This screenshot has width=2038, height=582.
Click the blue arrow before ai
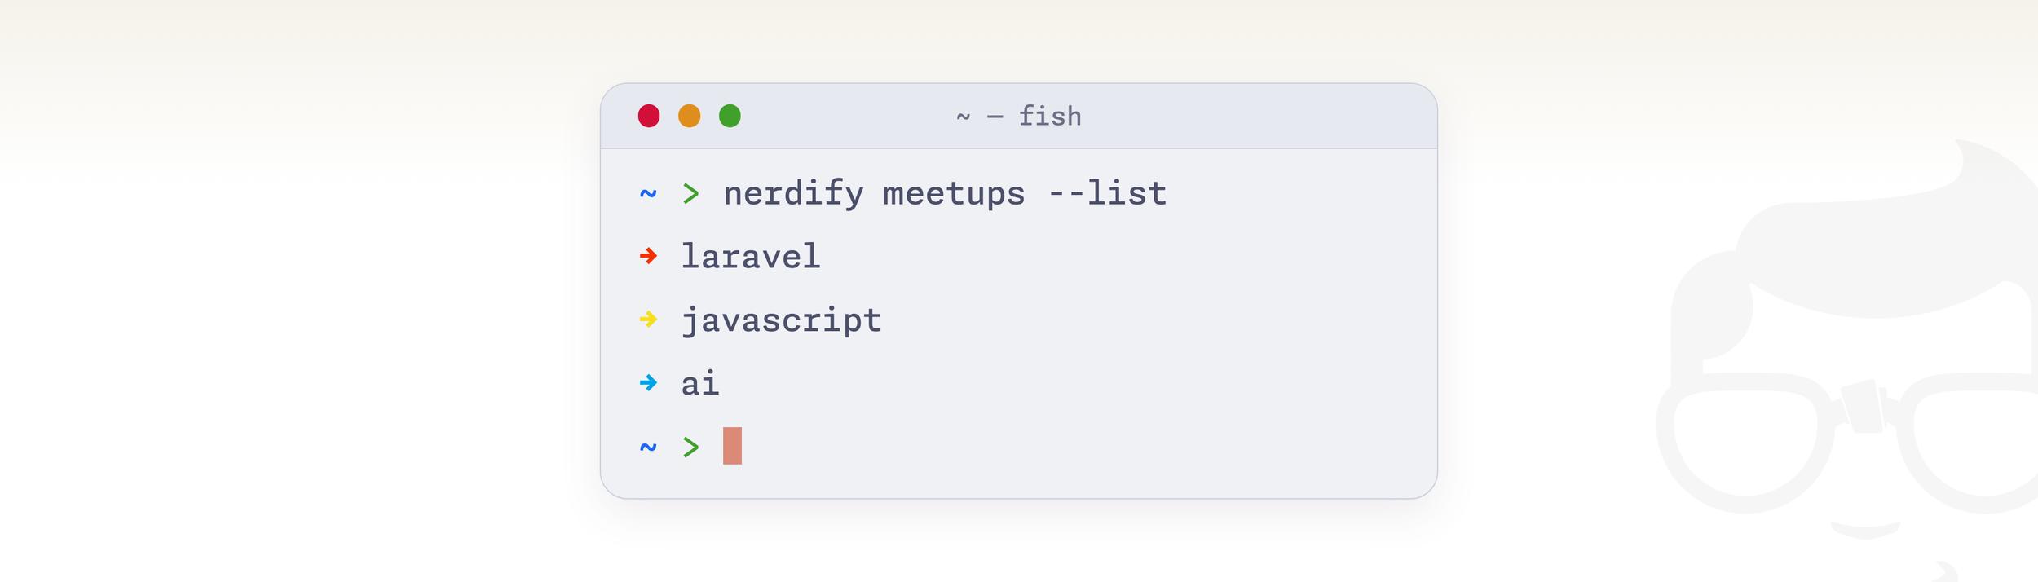click(649, 382)
